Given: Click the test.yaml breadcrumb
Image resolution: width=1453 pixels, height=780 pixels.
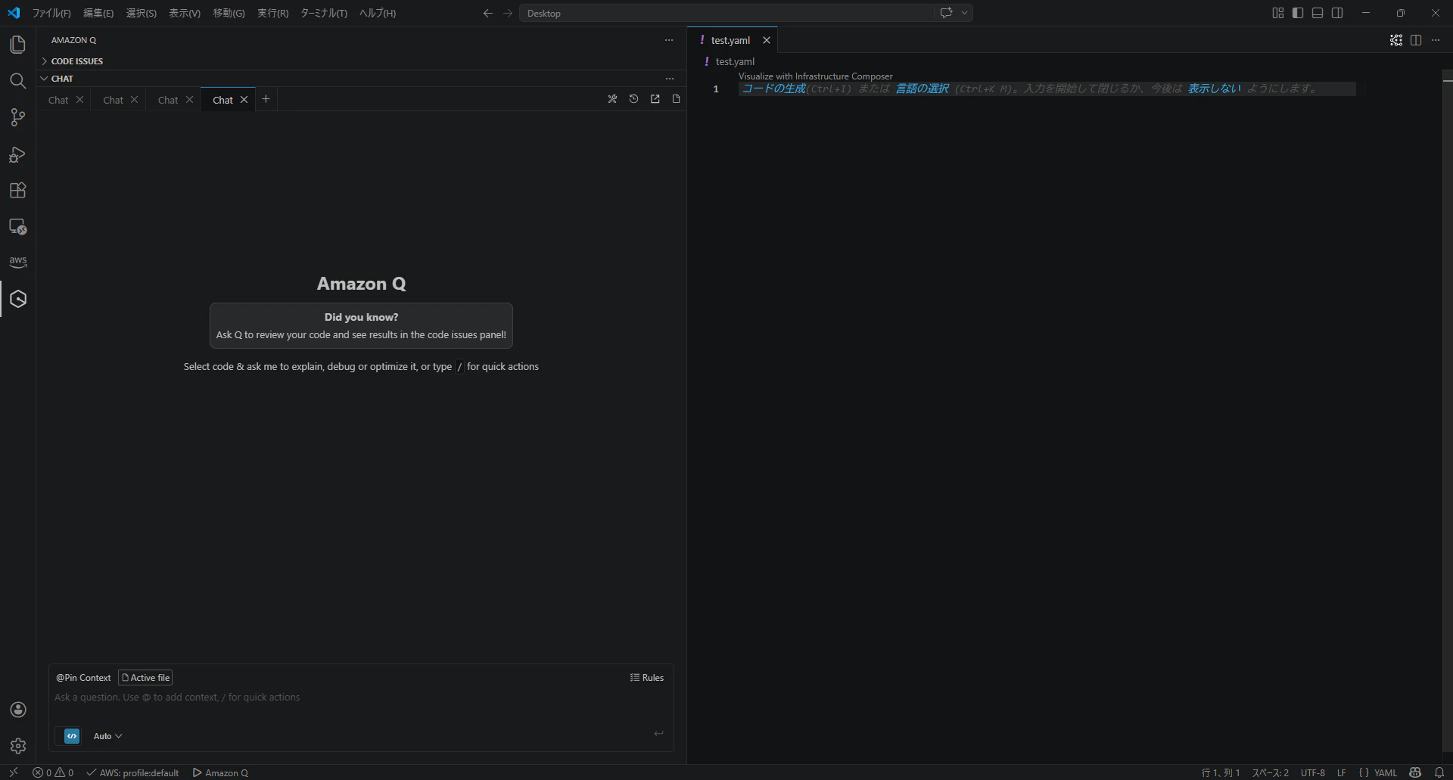Looking at the screenshot, I should [x=735, y=62].
